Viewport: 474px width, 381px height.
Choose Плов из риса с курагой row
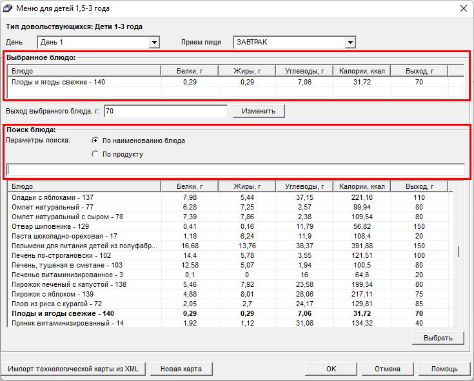click(57, 304)
